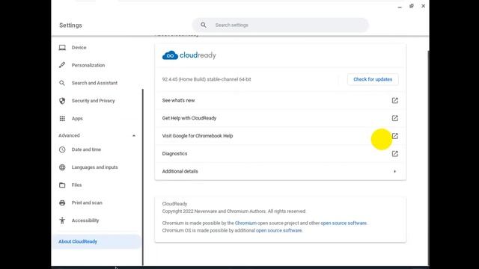This screenshot has width=479, height=269.
Task: Click the Files folder icon
Action: click(x=62, y=185)
